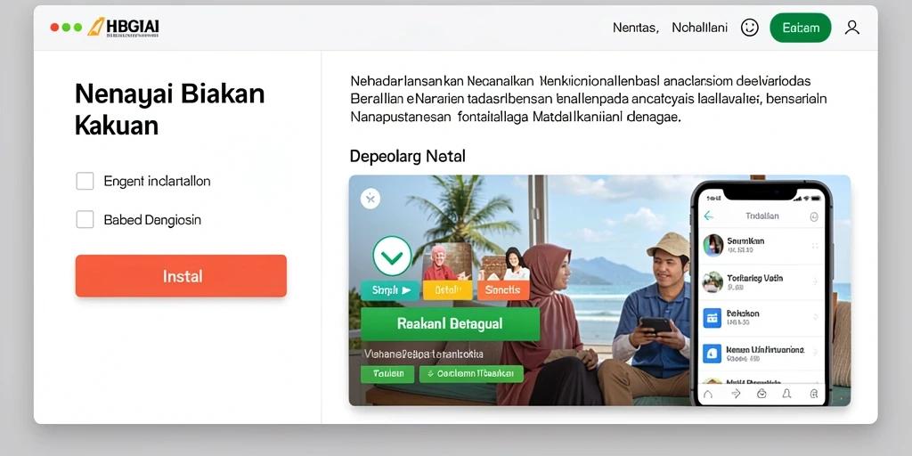Open the Nenitas menu item
The width and height of the screenshot is (912, 456).
click(x=635, y=28)
